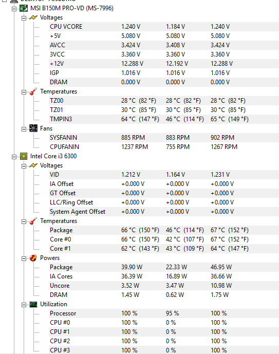Select the IA Cores power row

tap(164, 276)
